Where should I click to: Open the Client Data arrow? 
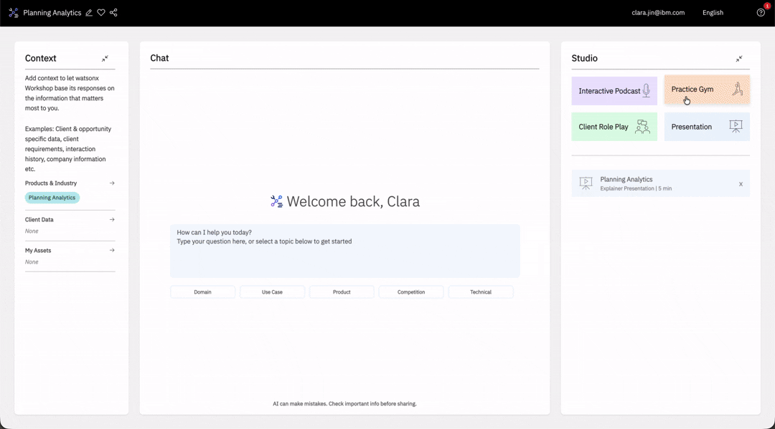click(112, 219)
